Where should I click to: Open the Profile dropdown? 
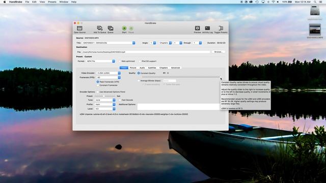tap(105, 104)
